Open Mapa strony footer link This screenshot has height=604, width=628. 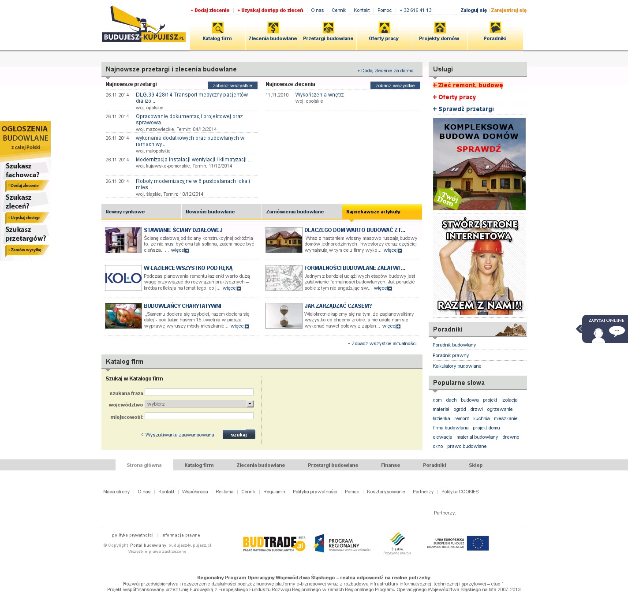116,492
